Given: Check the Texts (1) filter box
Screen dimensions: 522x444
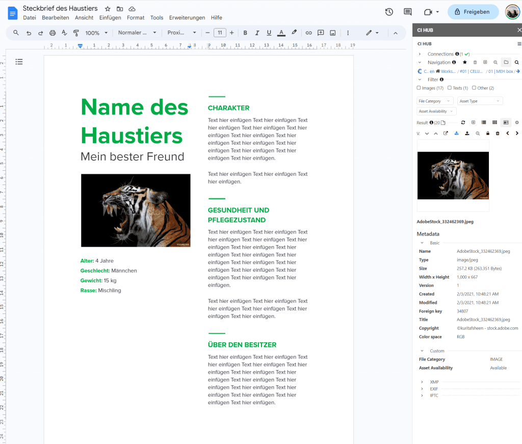Looking at the screenshot, I should click(x=450, y=88).
